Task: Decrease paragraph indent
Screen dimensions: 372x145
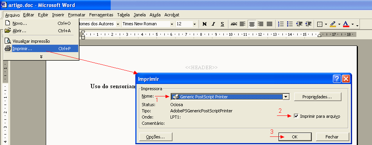Action: 299,24
